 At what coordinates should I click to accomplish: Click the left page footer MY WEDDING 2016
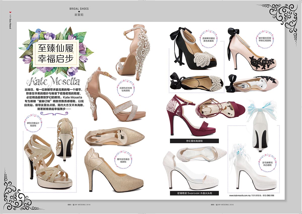coord(79,205)
